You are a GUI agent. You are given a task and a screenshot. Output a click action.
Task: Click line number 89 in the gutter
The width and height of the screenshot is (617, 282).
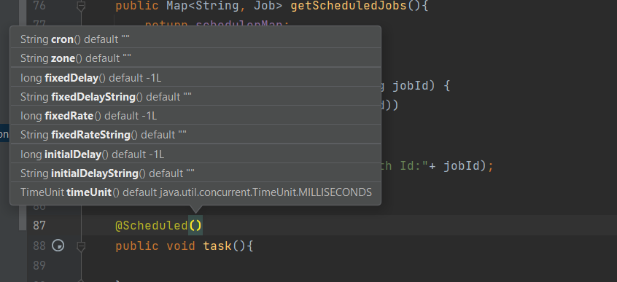click(39, 265)
